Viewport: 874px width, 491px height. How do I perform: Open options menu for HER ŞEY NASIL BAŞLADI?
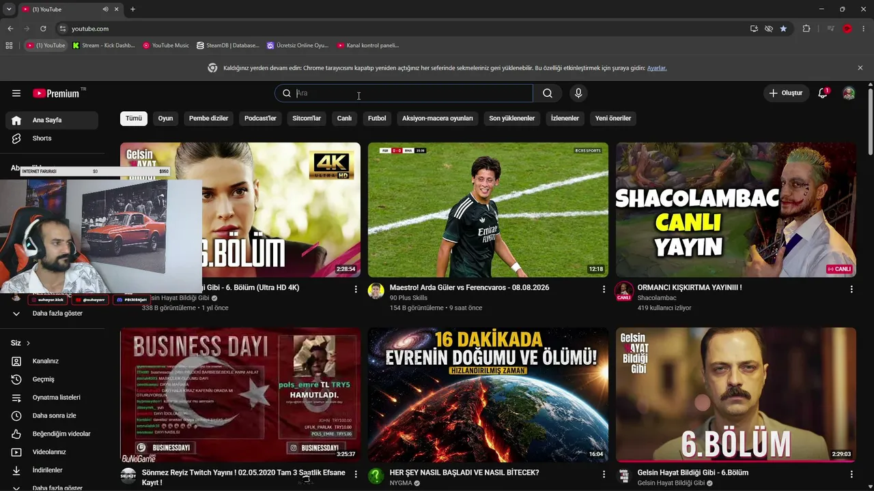604,474
